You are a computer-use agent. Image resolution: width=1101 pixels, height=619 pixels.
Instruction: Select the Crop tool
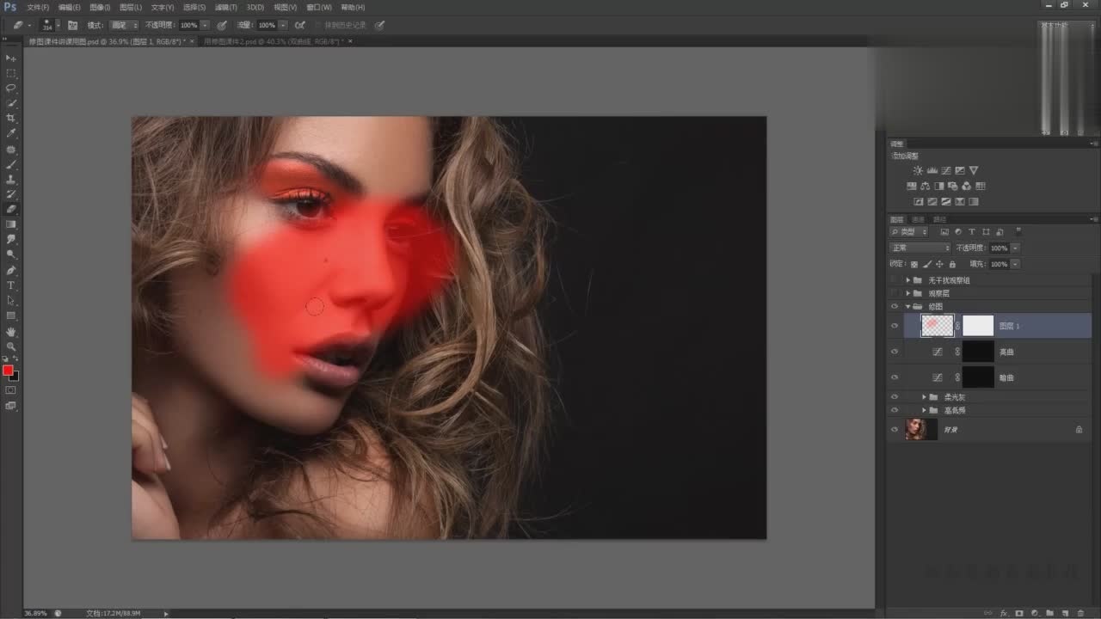tap(11, 118)
